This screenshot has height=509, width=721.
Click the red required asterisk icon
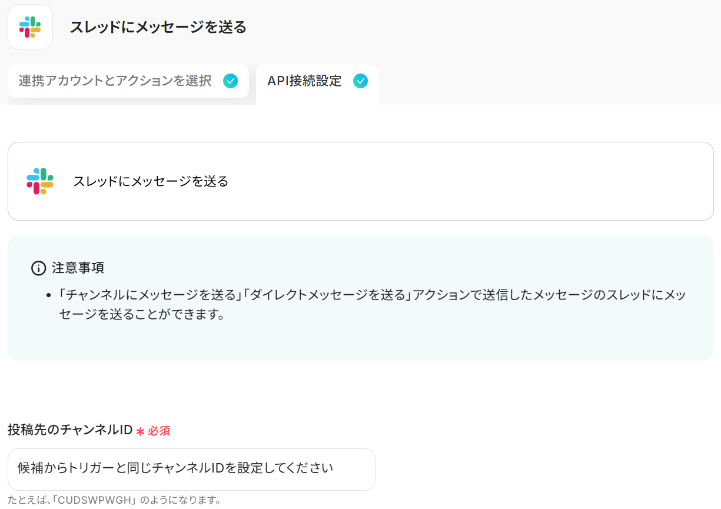140,431
